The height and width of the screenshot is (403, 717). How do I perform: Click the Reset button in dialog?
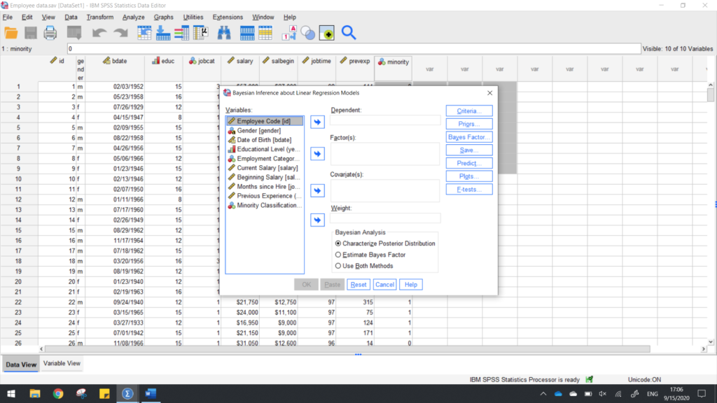point(358,285)
